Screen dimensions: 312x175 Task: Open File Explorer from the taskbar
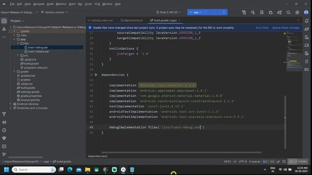point(88,170)
